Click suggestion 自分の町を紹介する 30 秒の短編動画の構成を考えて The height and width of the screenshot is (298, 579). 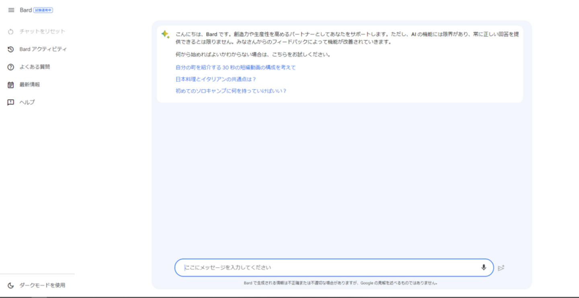236,68
